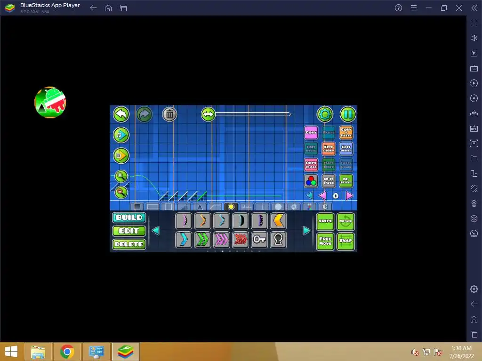Go to next object page teal arrow
The image size is (482, 361).
point(306,230)
